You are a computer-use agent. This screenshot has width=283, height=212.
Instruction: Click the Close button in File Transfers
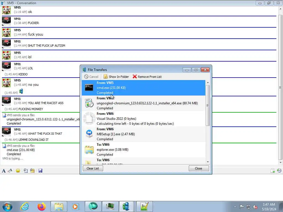[x=198, y=168]
